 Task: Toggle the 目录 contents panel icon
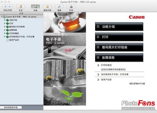(35, 6)
